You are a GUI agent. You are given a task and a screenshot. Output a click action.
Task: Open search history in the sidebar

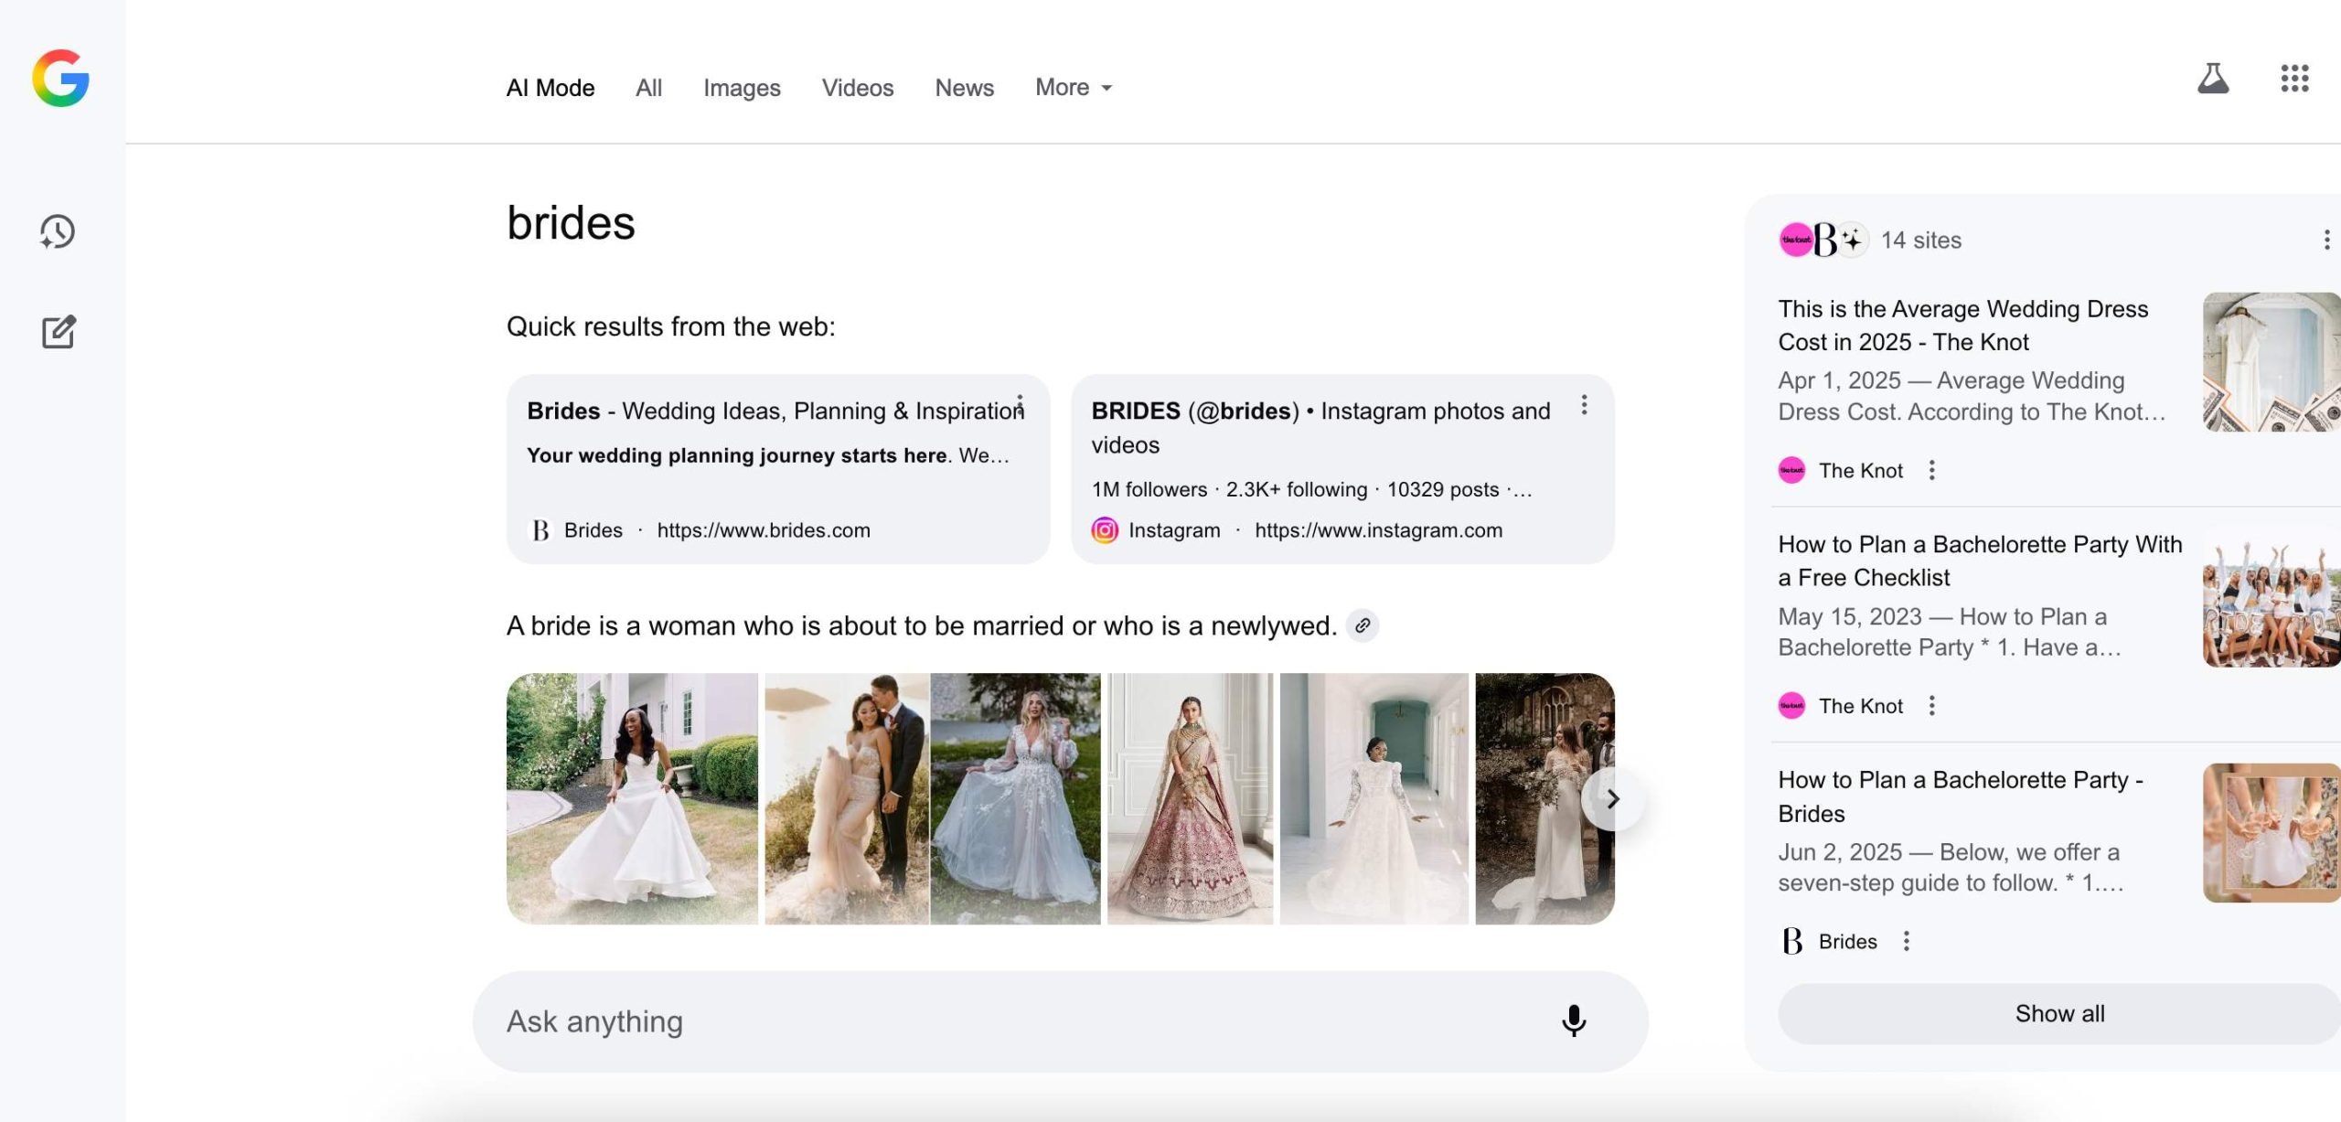pos(57,231)
